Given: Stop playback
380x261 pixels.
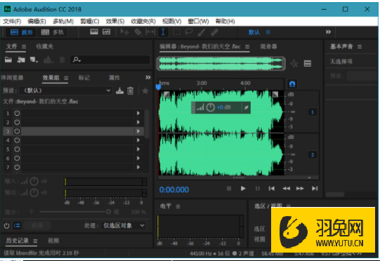Looking at the screenshot, I should [229, 188].
